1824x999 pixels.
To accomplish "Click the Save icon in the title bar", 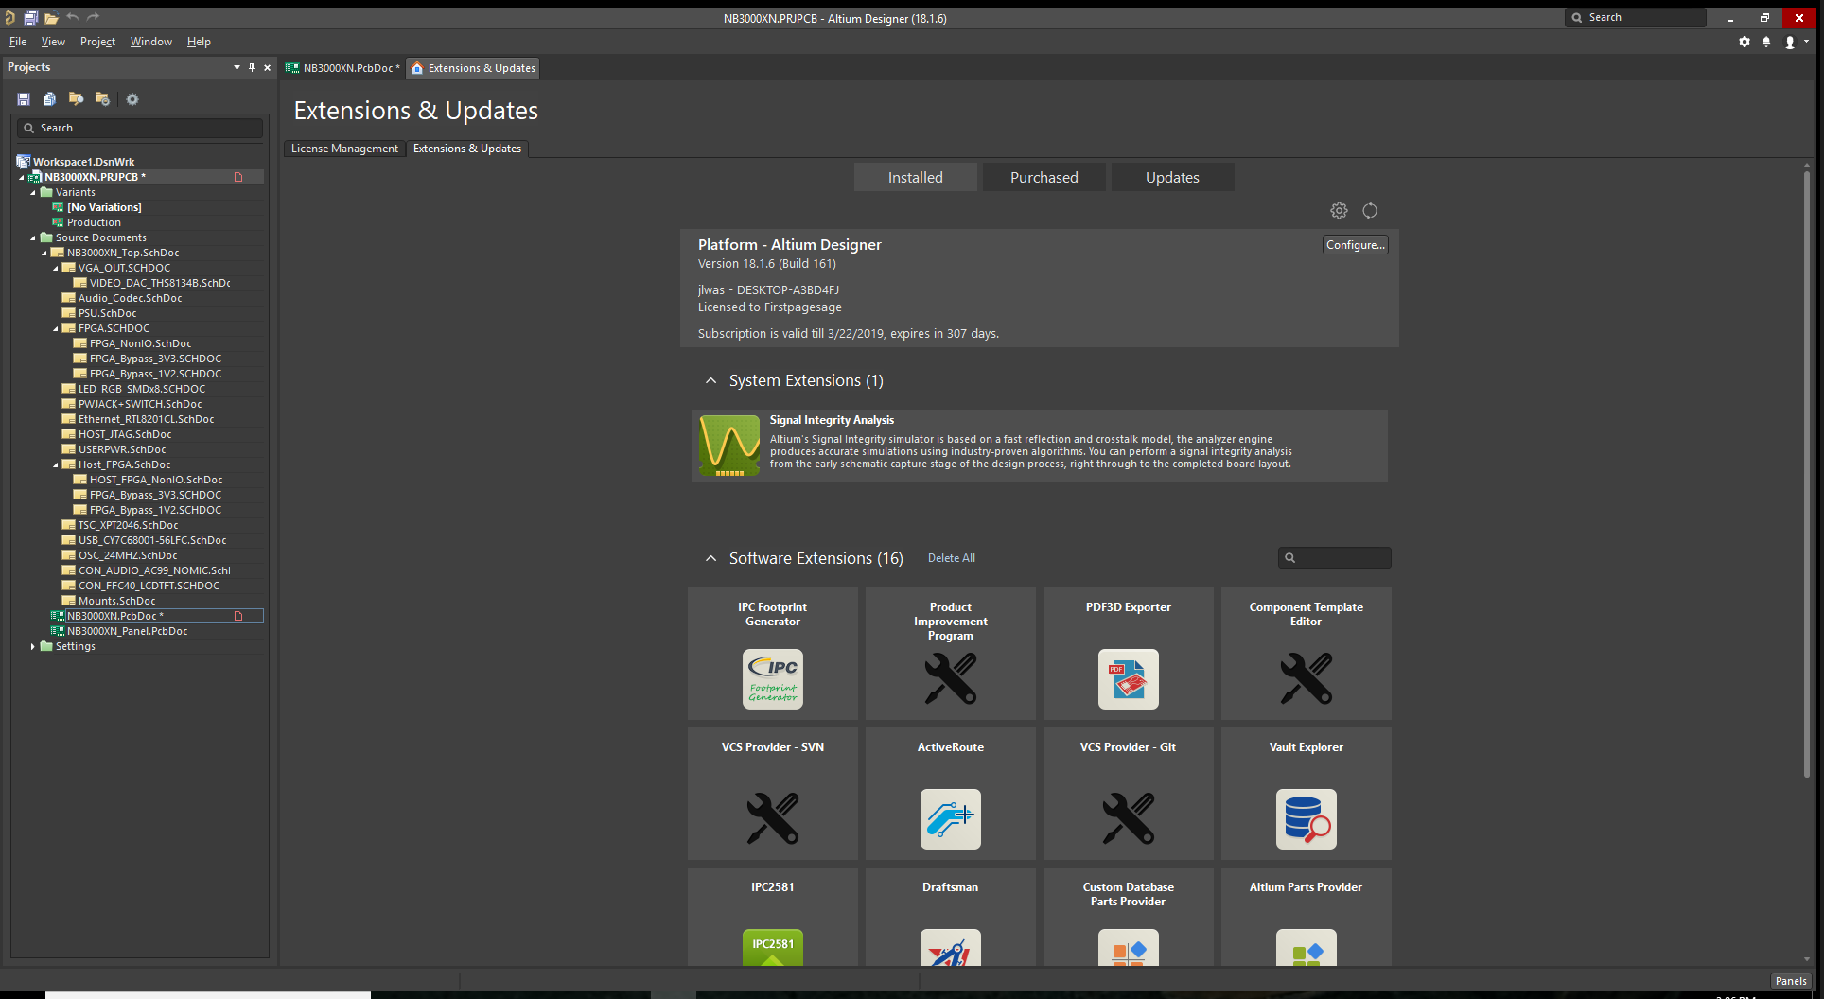I will pyautogui.click(x=30, y=18).
